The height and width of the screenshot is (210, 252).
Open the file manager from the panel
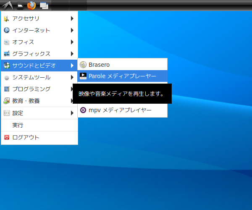20,5
